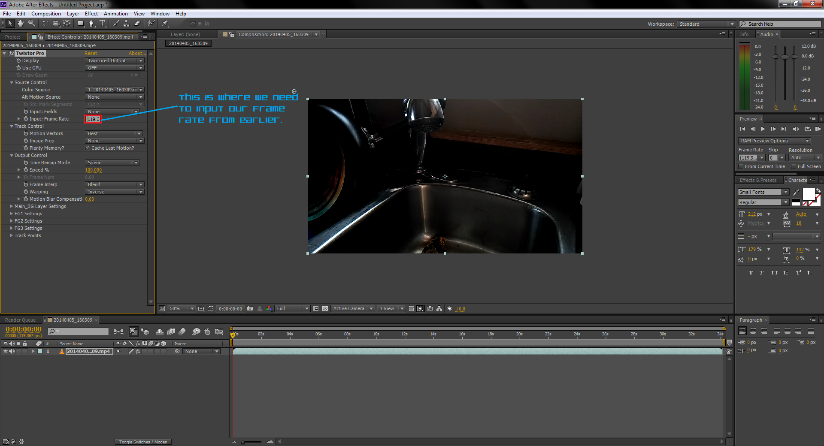Screen dimensions: 824x446
Task: Open Frame Interp Blend dropdown
Action: (115, 184)
